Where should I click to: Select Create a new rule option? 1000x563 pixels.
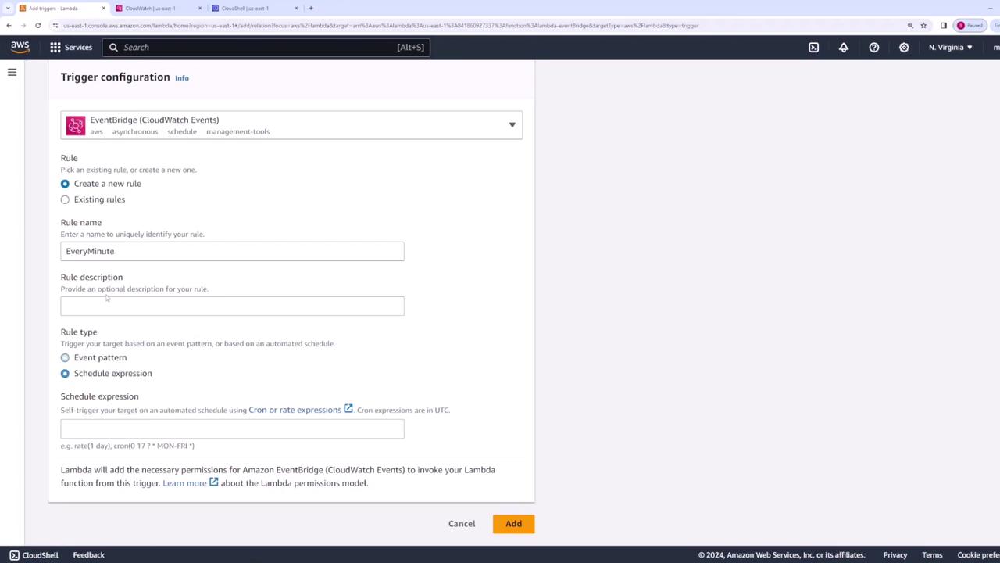[x=65, y=184]
